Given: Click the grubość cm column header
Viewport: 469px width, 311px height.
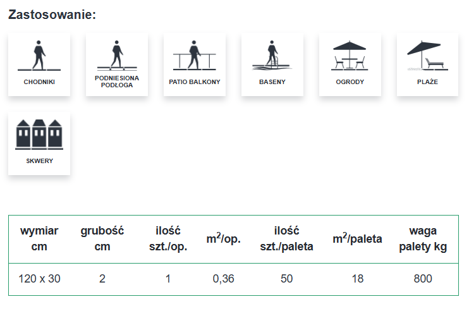Looking at the screenshot, I should [102, 238].
